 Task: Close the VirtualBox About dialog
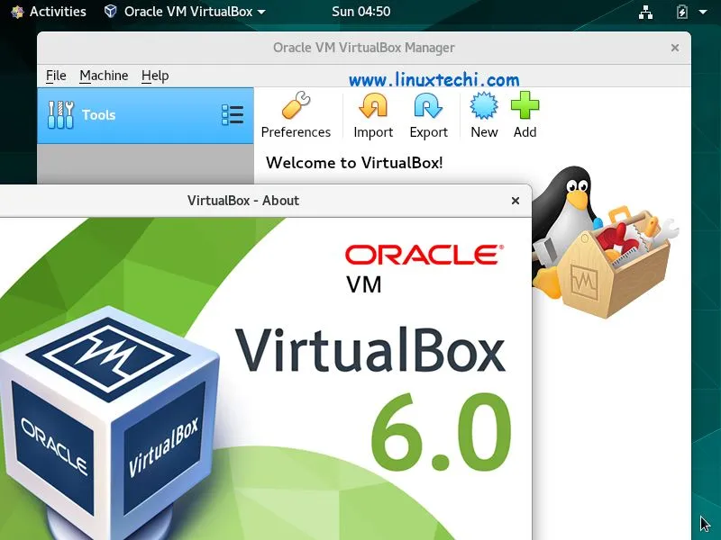pyautogui.click(x=515, y=201)
